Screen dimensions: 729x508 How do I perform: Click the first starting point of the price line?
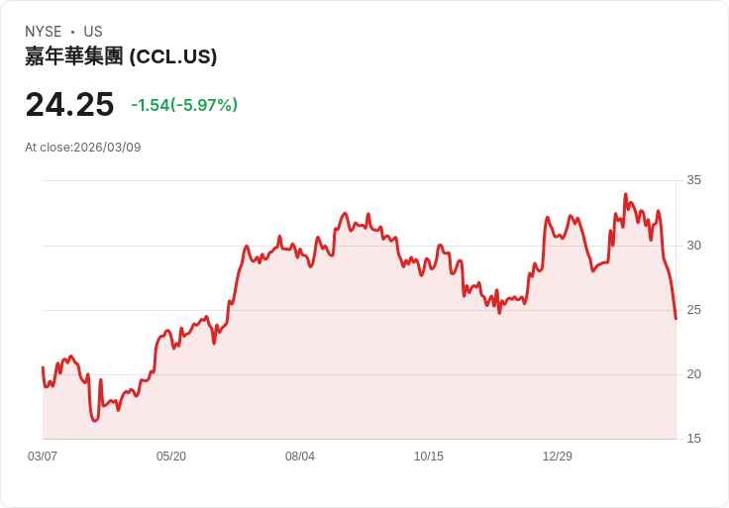point(43,367)
